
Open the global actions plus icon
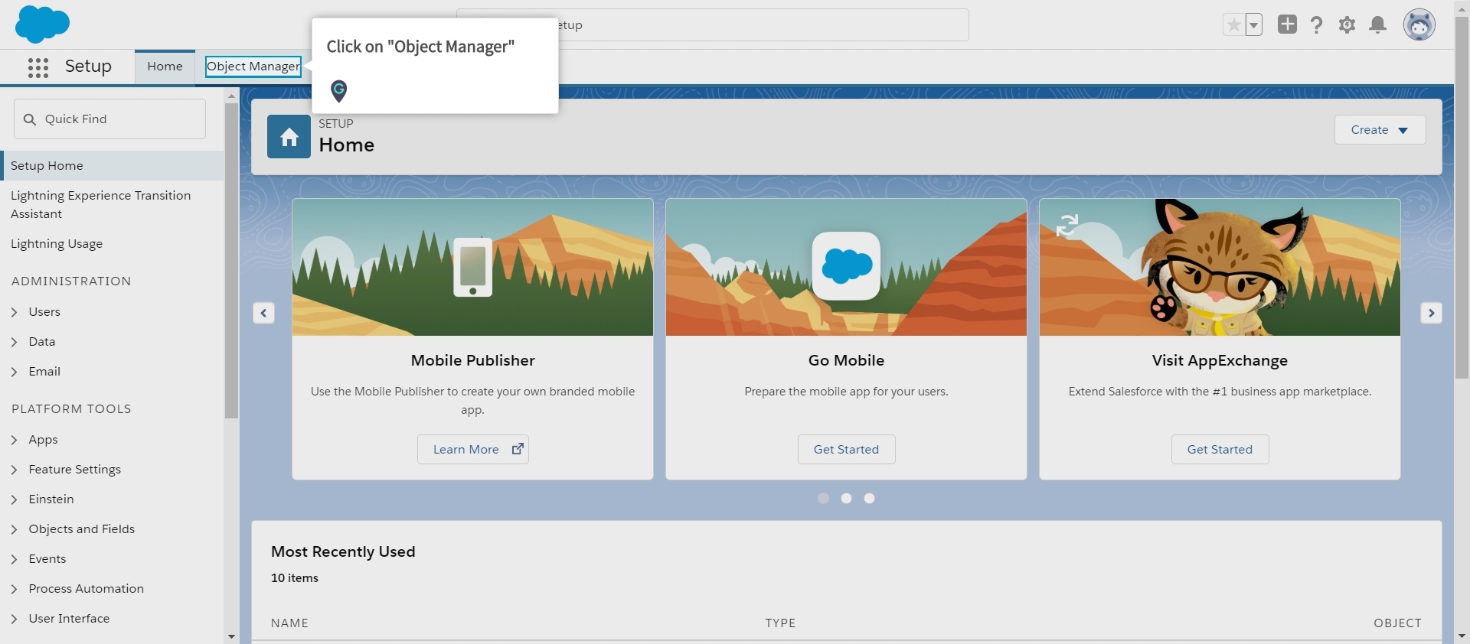[x=1288, y=24]
